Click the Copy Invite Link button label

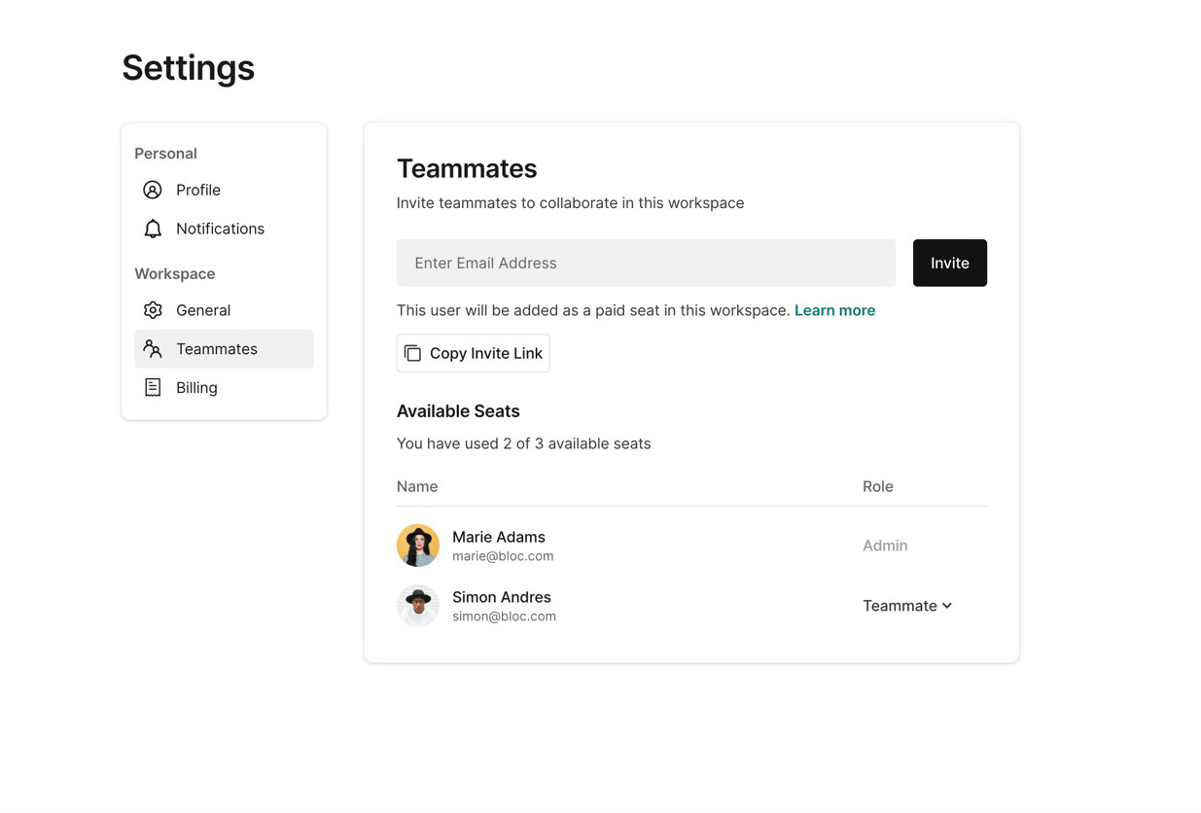tap(485, 353)
